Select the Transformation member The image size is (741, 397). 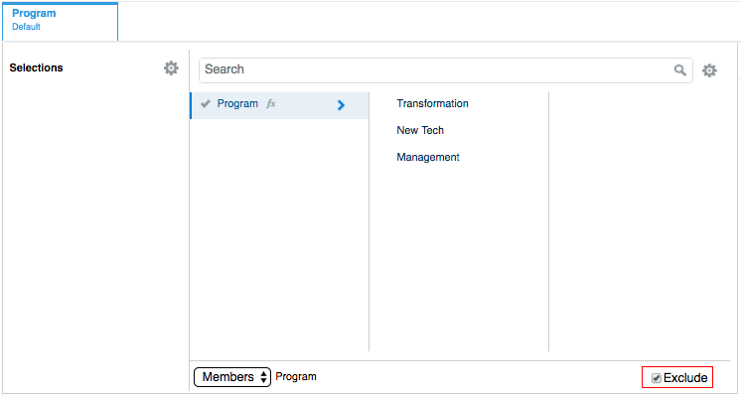pos(432,104)
